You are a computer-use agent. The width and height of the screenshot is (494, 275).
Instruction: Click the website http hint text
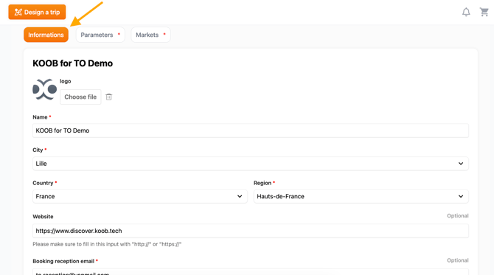[107, 244]
